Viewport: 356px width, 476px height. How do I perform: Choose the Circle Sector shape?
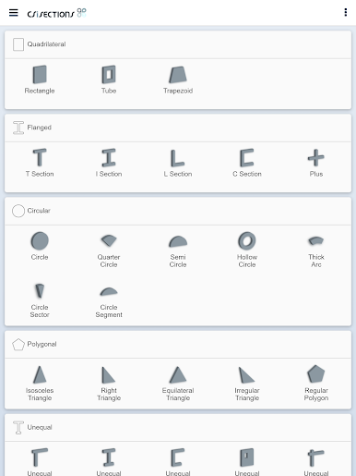[x=40, y=300]
